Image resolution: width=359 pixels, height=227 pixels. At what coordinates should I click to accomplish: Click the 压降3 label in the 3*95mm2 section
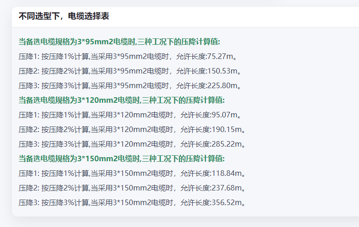click(x=28, y=86)
